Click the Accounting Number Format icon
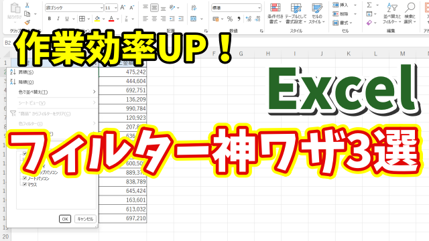Viewport: 429px width, 241px height. (x=216, y=19)
